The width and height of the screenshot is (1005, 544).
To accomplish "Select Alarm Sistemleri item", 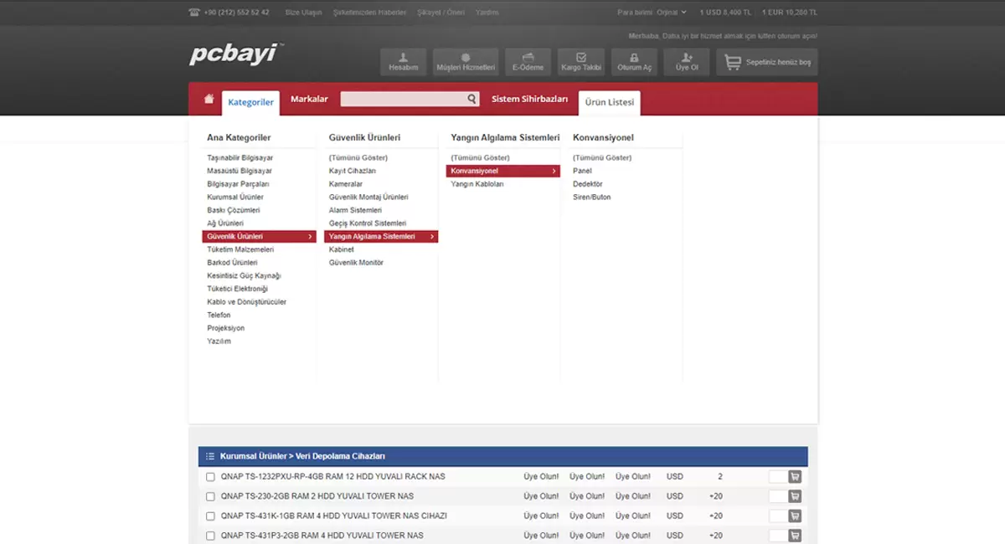I will [x=355, y=210].
